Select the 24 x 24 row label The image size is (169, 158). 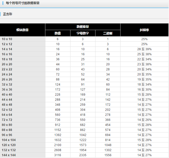point(7,74)
